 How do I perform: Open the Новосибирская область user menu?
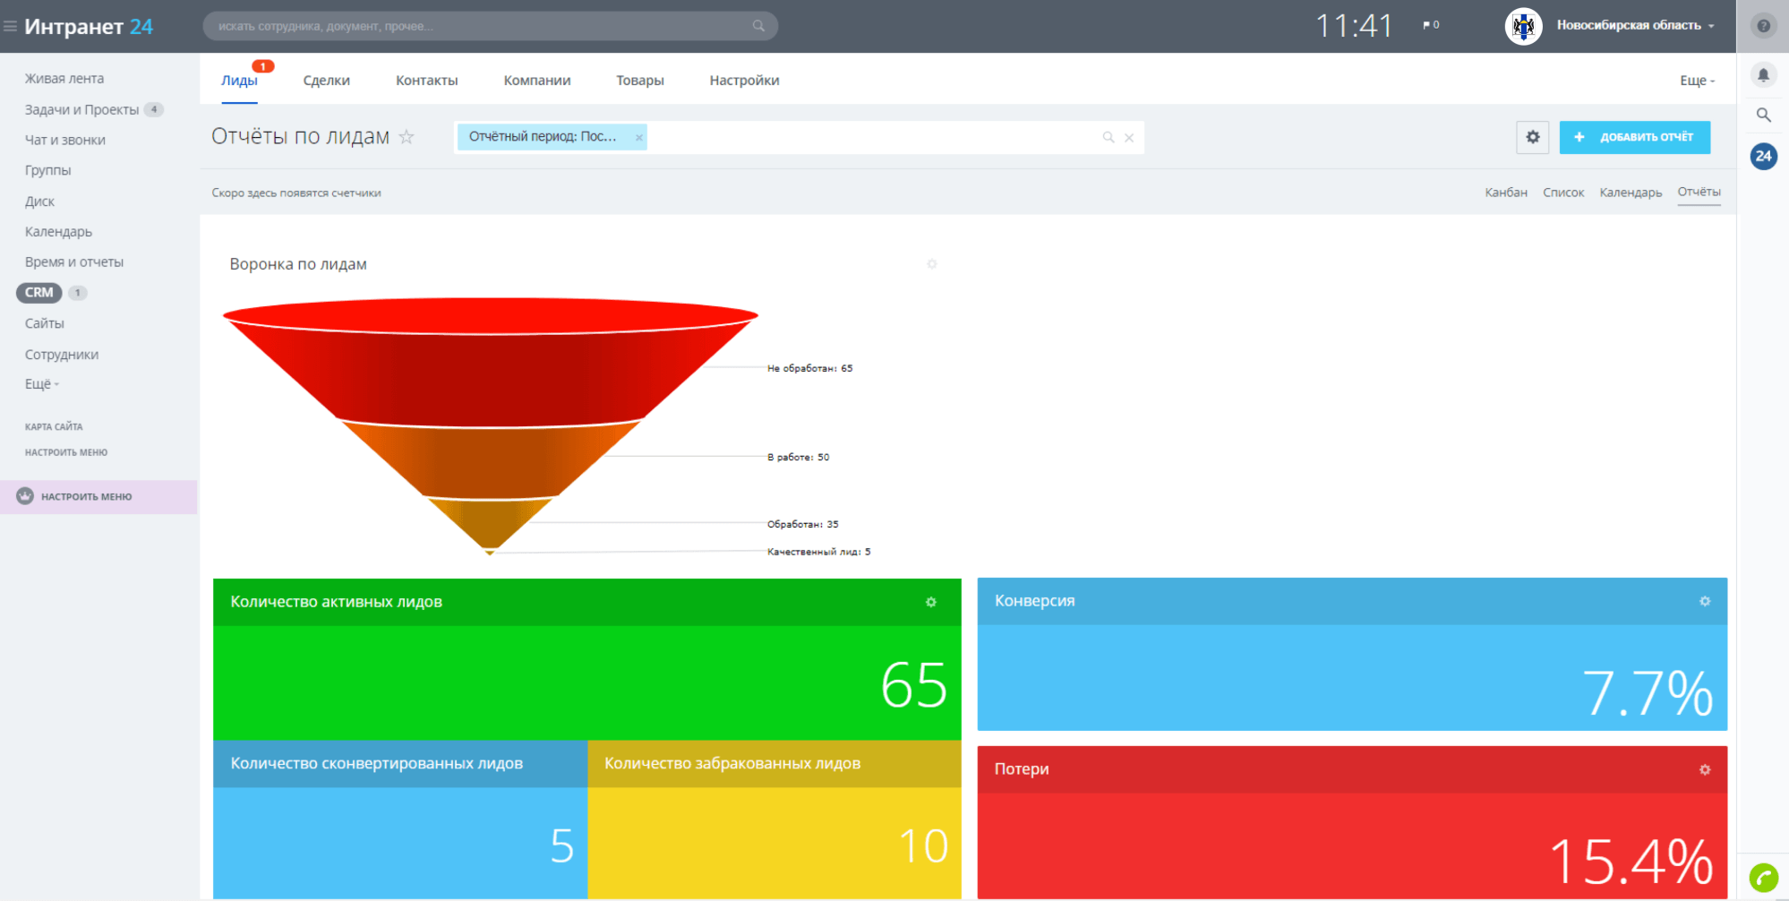1635,25
